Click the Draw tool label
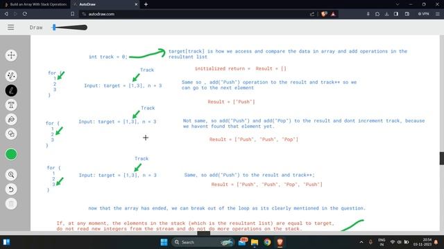444x249 pixels. (36, 28)
